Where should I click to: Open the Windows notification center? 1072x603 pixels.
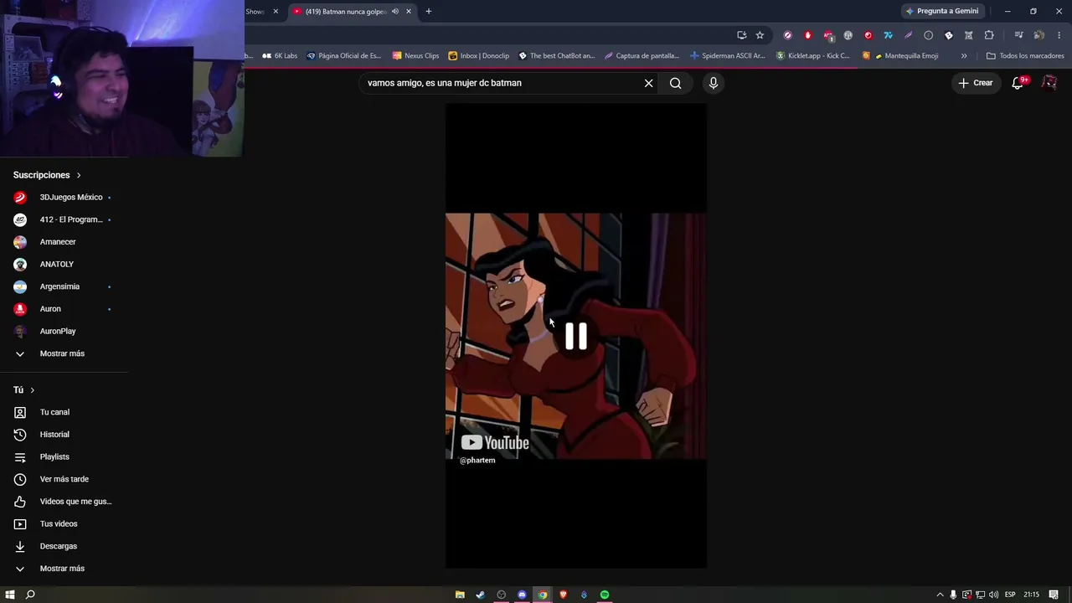click(x=1054, y=595)
